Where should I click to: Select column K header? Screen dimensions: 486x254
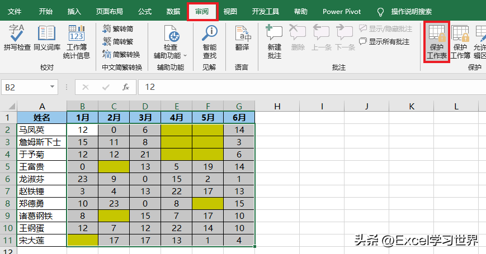click(411, 107)
